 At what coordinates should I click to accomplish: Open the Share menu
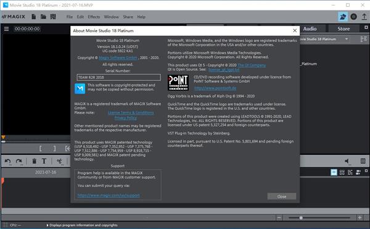(128, 17)
